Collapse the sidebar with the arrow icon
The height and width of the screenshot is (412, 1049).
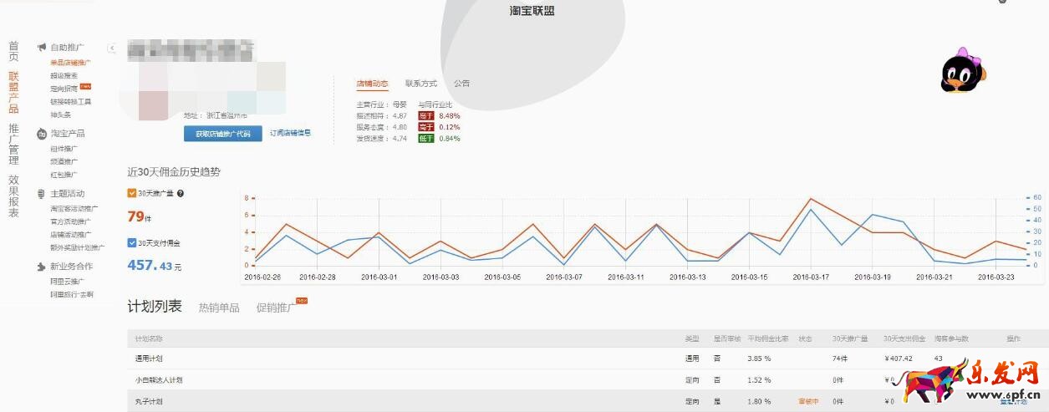[112, 48]
